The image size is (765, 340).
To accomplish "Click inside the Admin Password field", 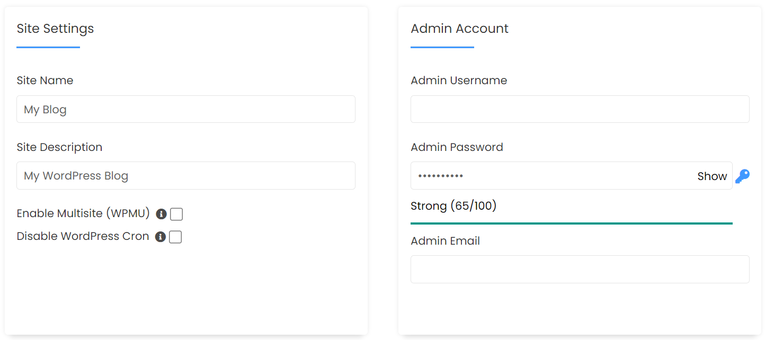I will [x=551, y=176].
